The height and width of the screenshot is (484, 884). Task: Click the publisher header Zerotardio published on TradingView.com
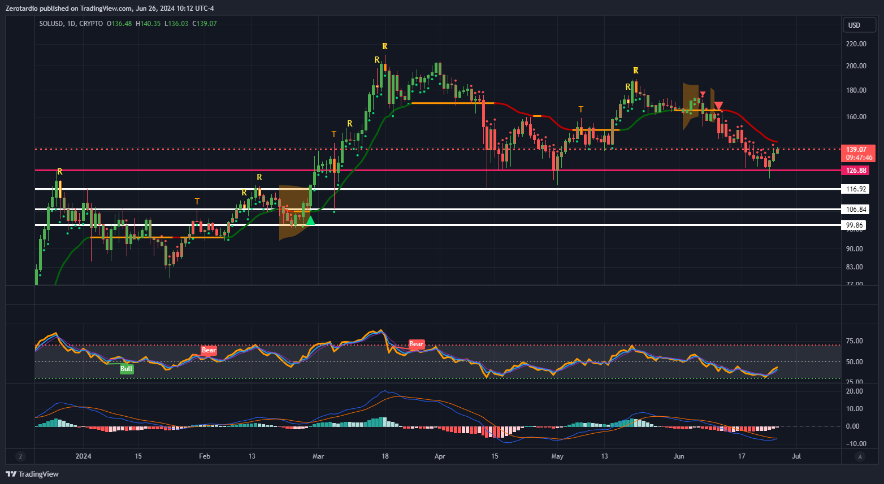point(110,8)
